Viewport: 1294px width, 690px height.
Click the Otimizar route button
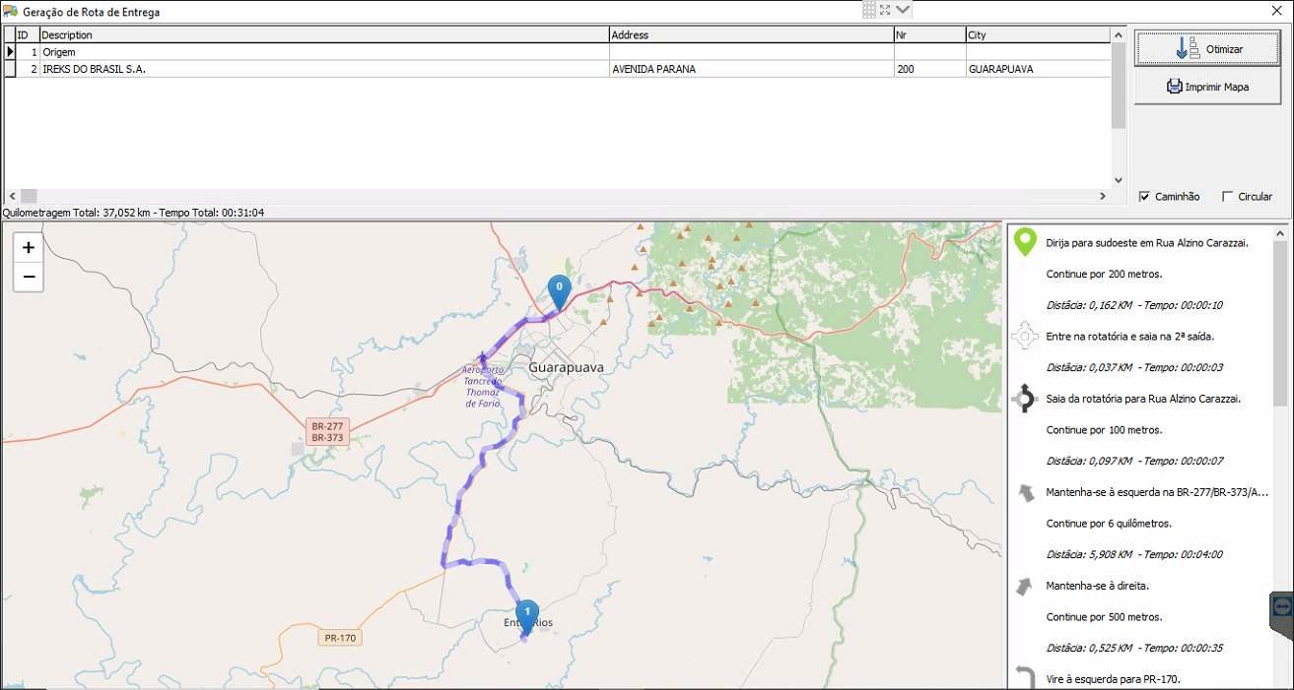click(x=1208, y=48)
